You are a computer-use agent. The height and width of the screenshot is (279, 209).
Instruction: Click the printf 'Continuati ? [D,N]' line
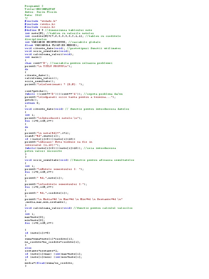pyautogui.click(x=54, y=84)
